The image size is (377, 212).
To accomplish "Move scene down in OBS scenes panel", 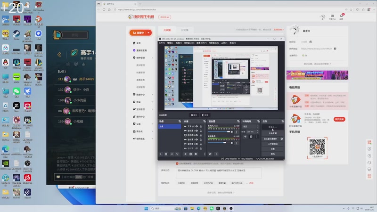I will coord(177,154).
